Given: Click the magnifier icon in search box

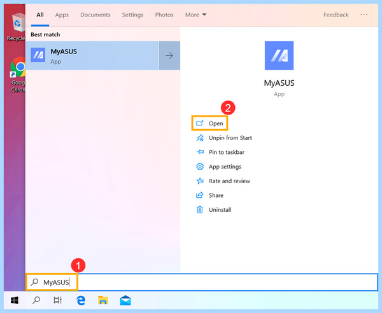Looking at the screenshot, I should 34,282.
